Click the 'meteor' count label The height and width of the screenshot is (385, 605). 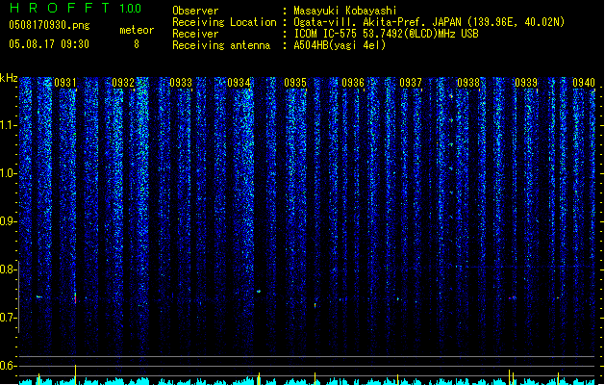tap(137, 30)
